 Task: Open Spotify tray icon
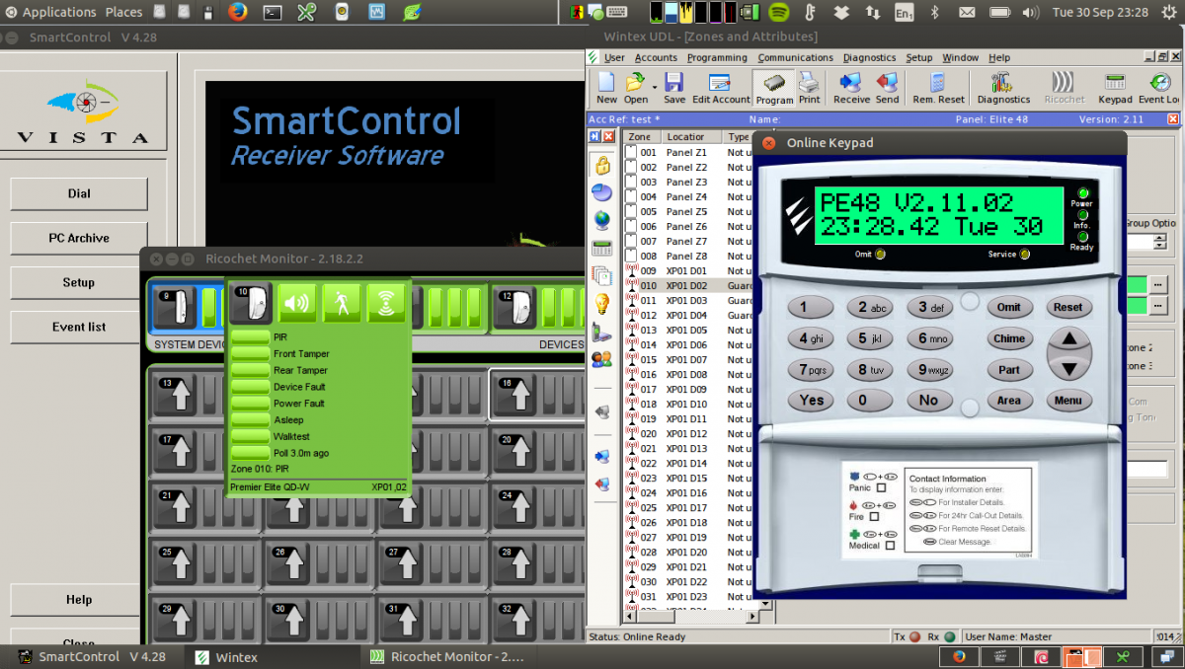pos(778,12)
